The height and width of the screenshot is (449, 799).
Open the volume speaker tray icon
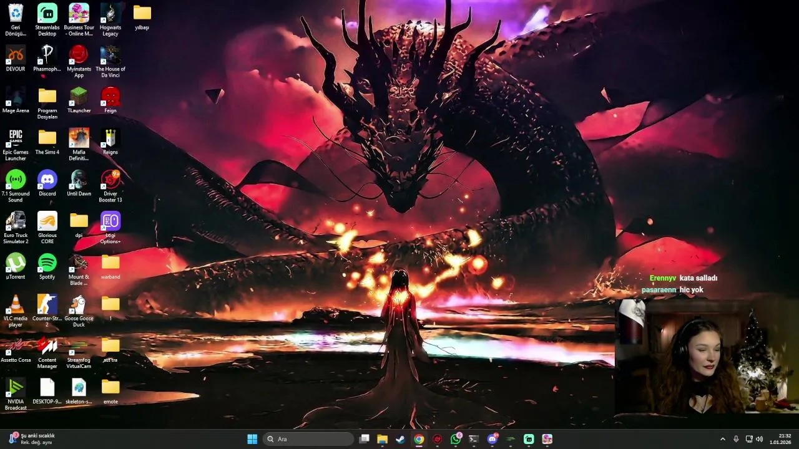coord(760,439)
